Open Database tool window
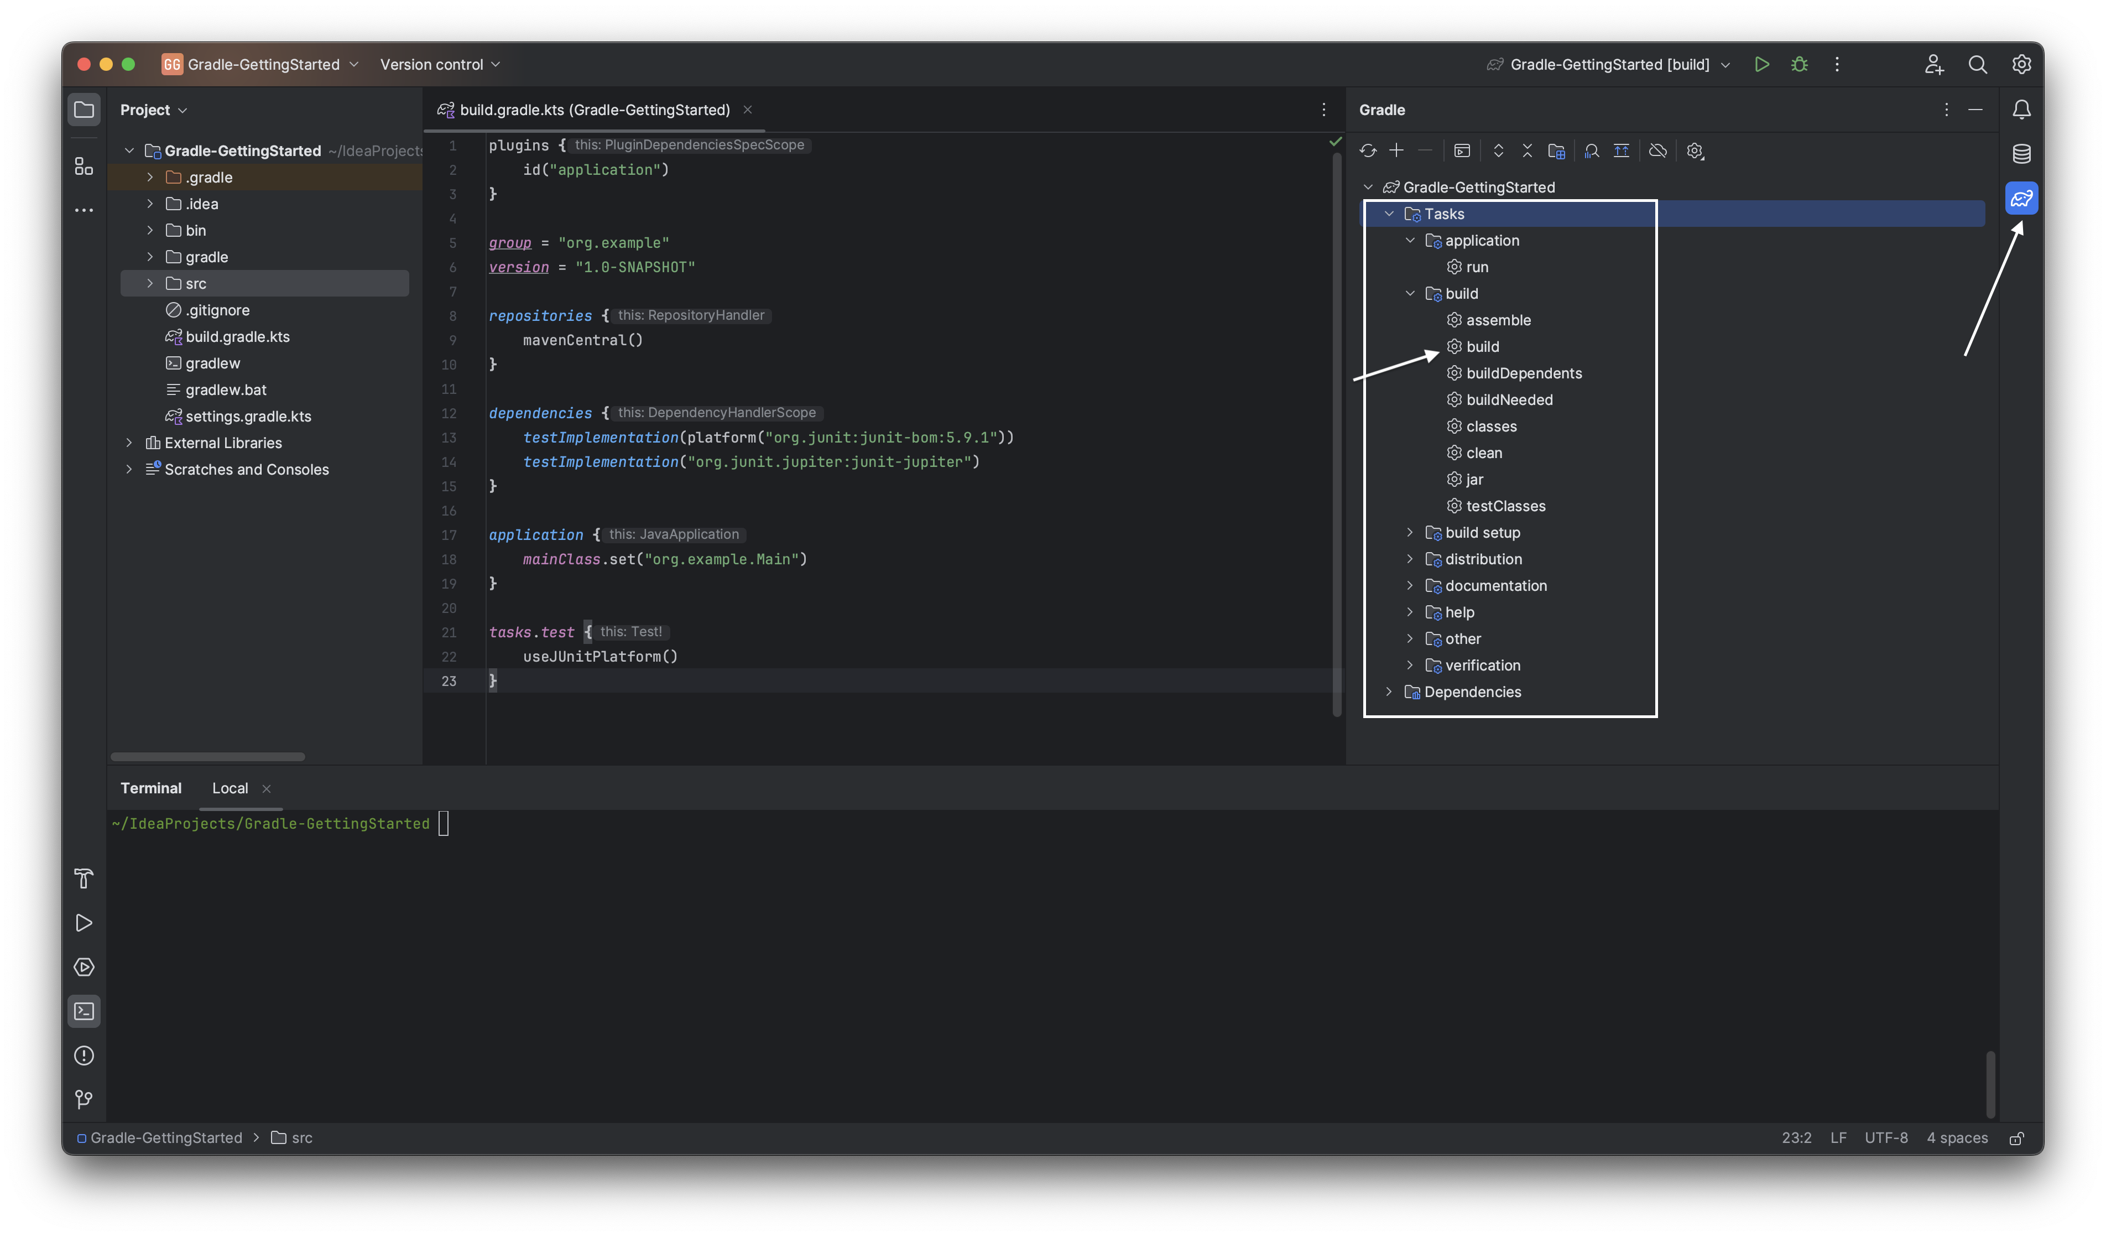Image resolution: width=2106 pixels, height=1237 pixels. (2021, 154)
